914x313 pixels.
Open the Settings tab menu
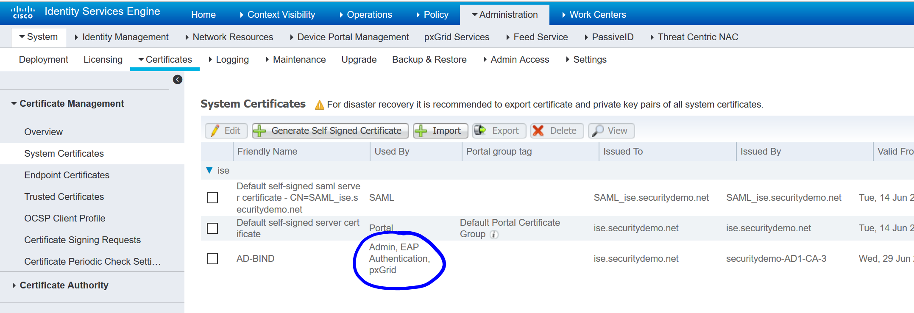586,60
